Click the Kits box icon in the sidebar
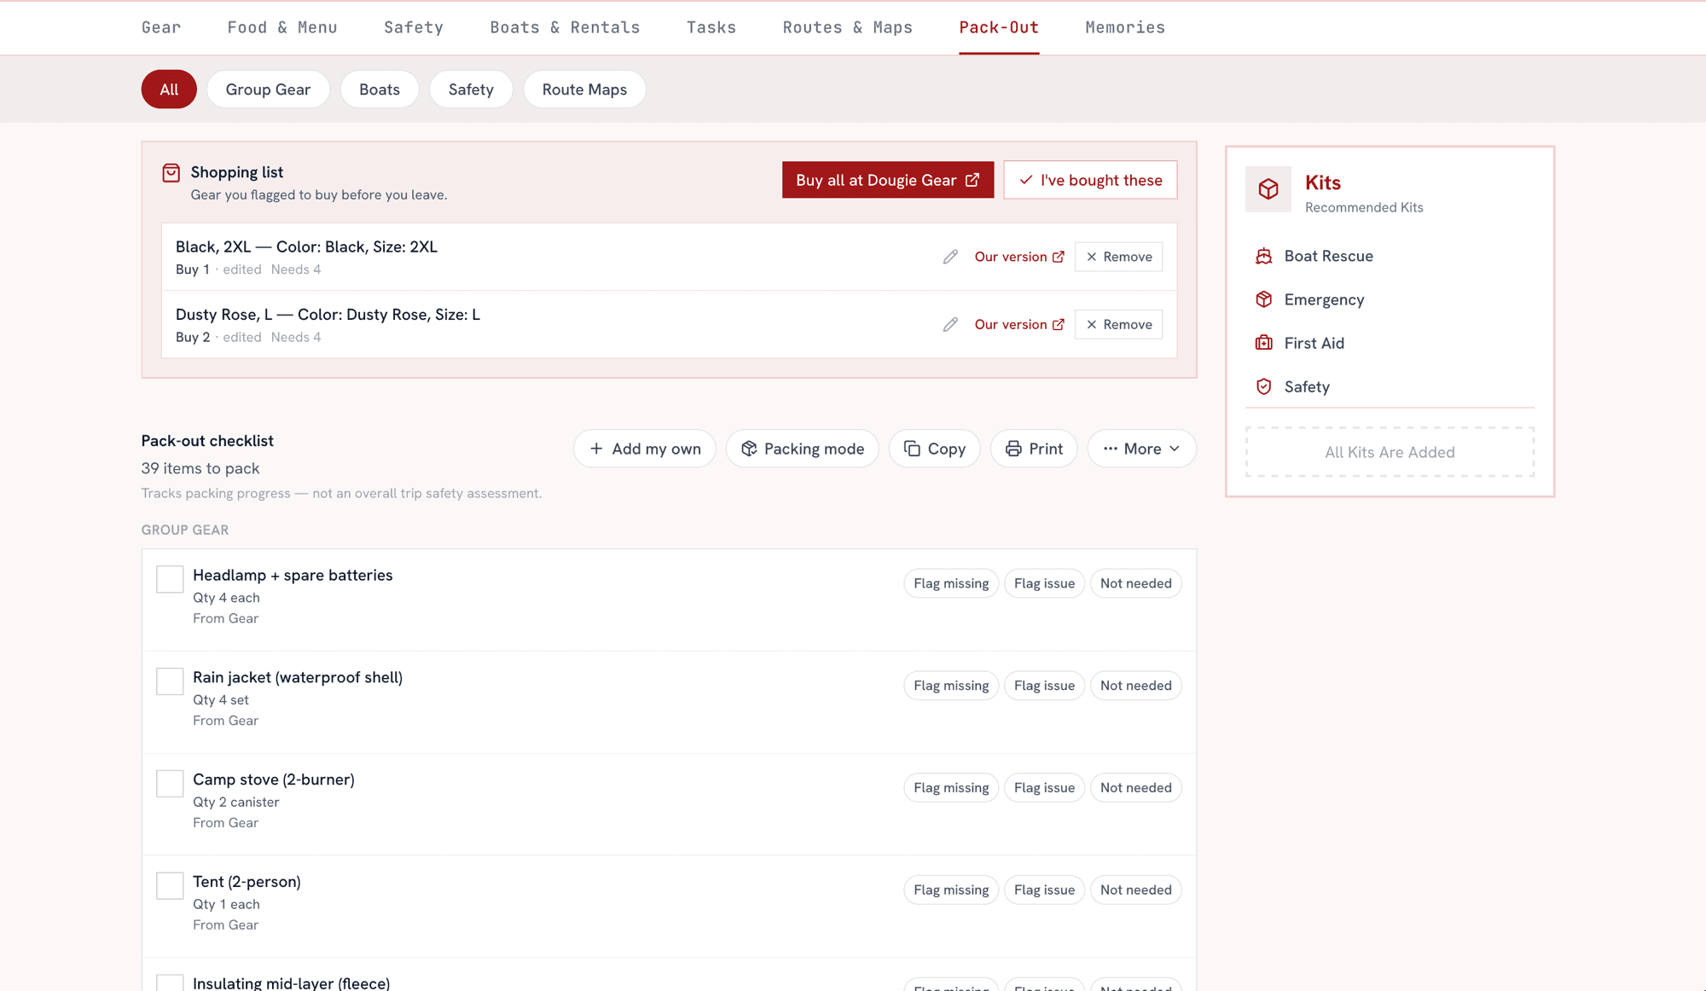The width and height of the screenshot is (1706, 991). 1268,188
